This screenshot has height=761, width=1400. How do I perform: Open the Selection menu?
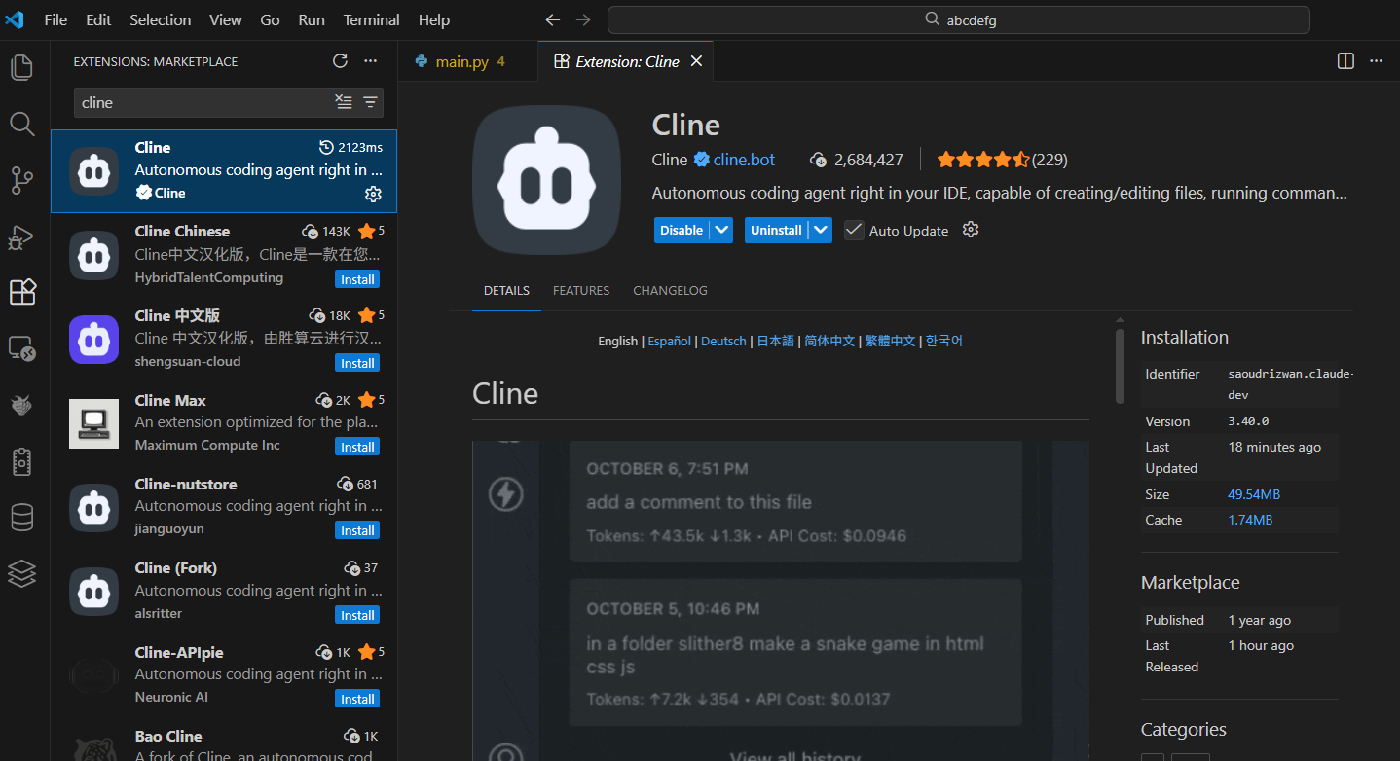(161, 19)
